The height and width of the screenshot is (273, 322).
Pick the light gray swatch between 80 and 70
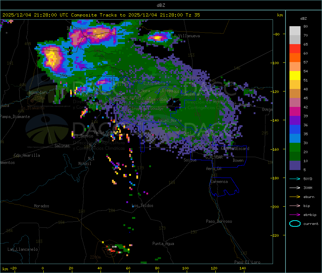coord(295,31)
